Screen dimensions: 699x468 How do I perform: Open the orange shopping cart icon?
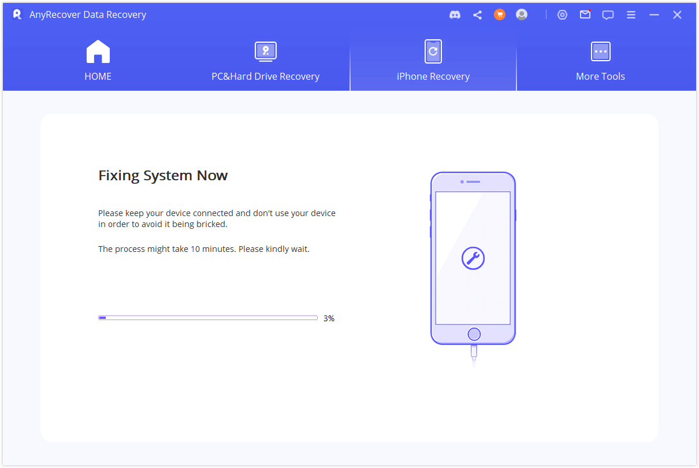click(500, 15)
